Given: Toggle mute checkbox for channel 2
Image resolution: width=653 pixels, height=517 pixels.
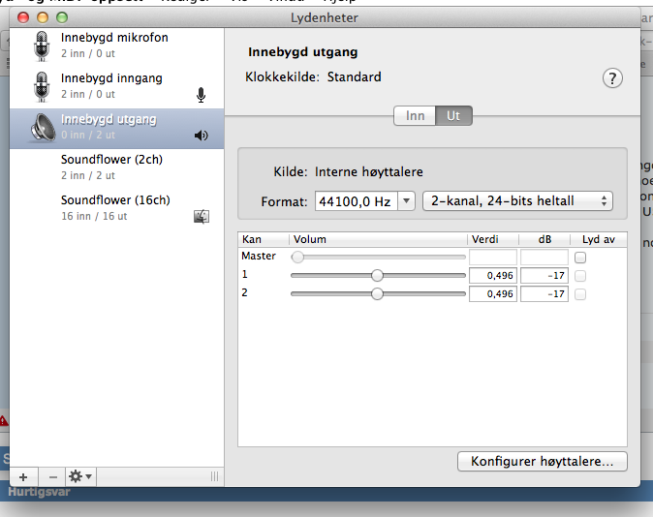Looking at the screenshot, I should (580, 294).
